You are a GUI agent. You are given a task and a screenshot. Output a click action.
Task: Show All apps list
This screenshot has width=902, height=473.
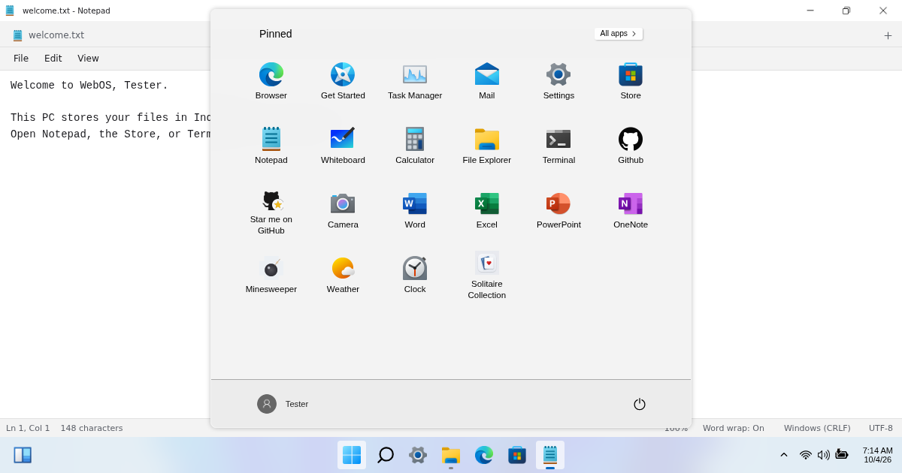pos(619,34)
